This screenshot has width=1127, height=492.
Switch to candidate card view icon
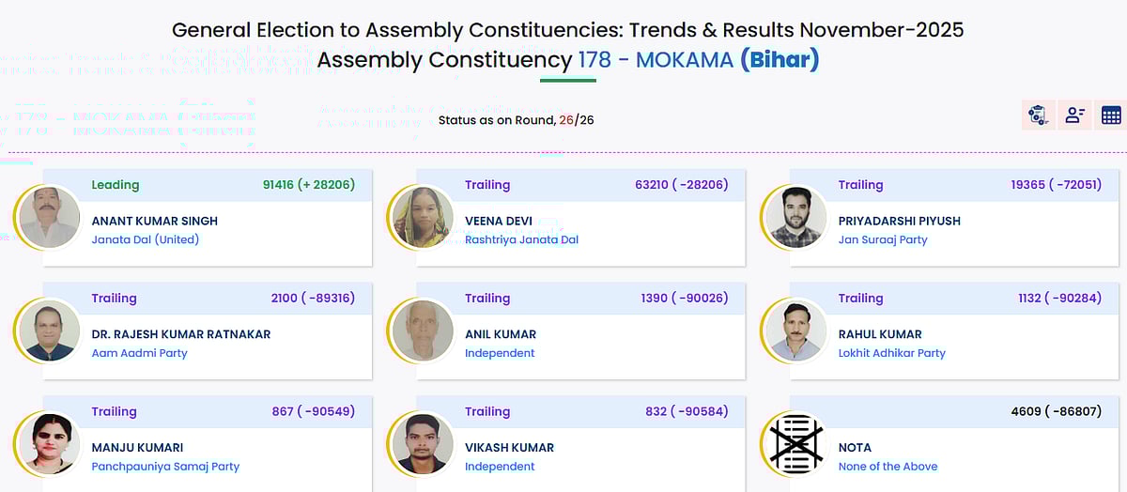tap(1074, 115)
